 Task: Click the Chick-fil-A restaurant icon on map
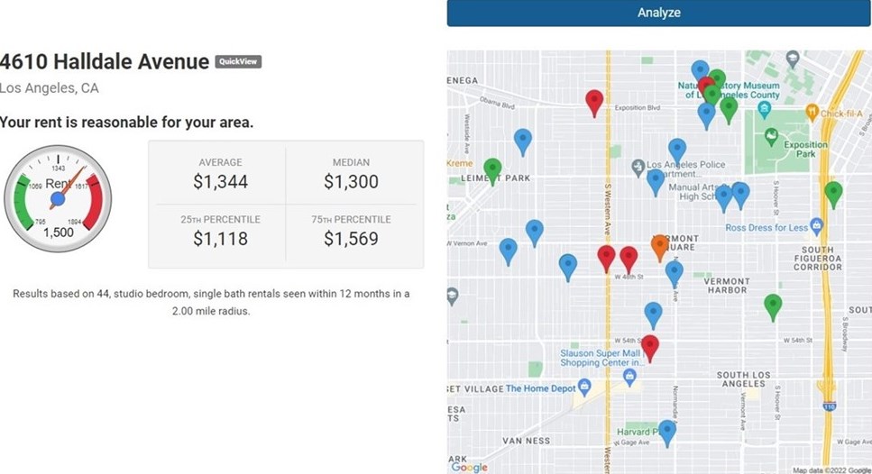tap(812, 113)
